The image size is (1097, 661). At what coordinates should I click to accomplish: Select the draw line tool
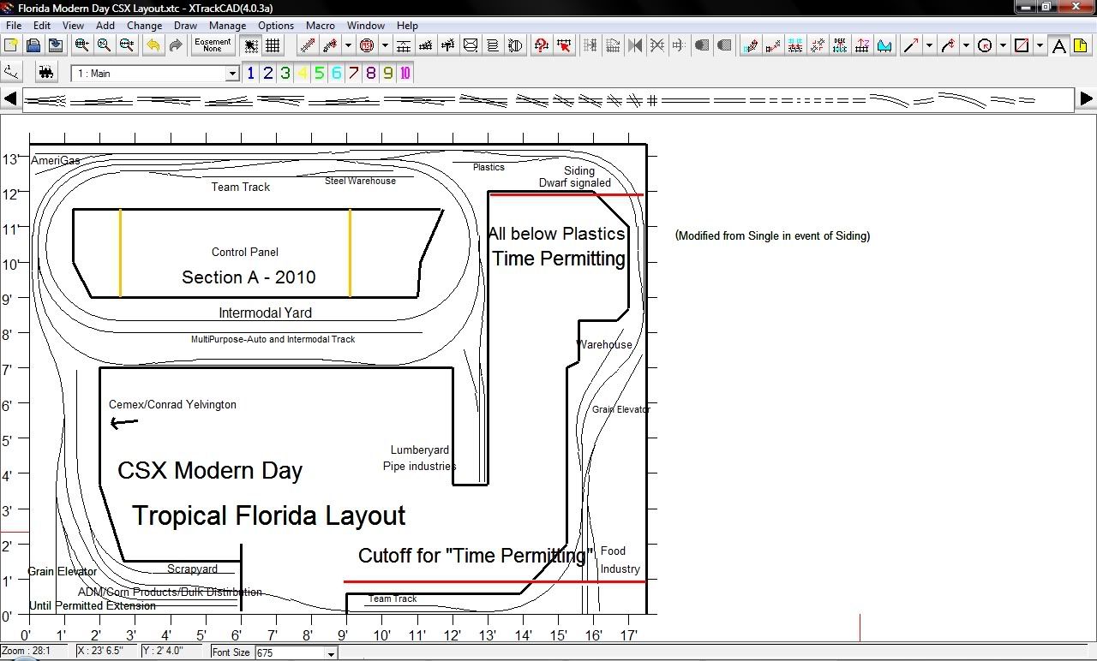pos(910,45)
